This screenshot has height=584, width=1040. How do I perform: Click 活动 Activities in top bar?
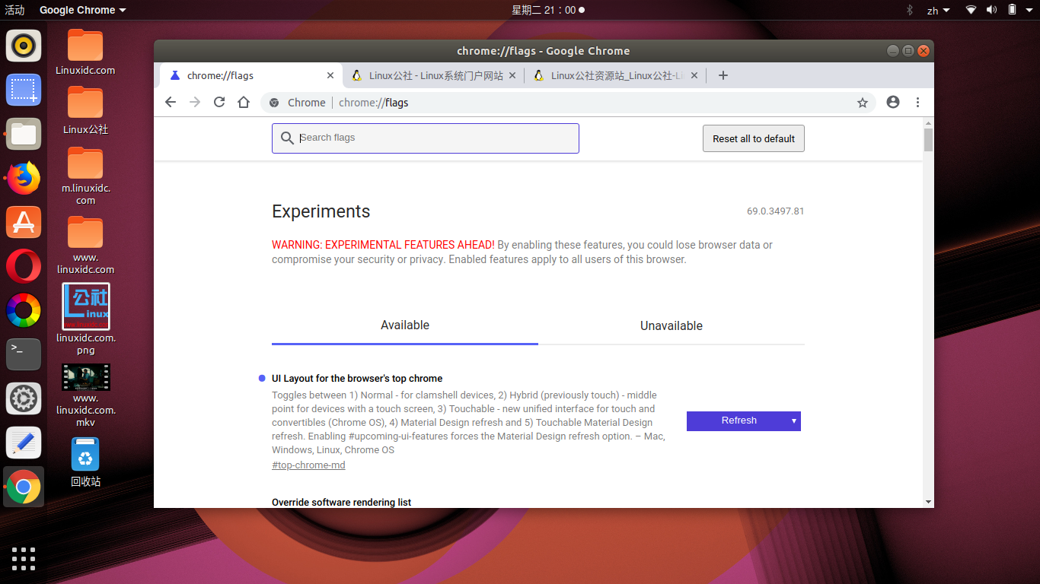pos(14,10)
